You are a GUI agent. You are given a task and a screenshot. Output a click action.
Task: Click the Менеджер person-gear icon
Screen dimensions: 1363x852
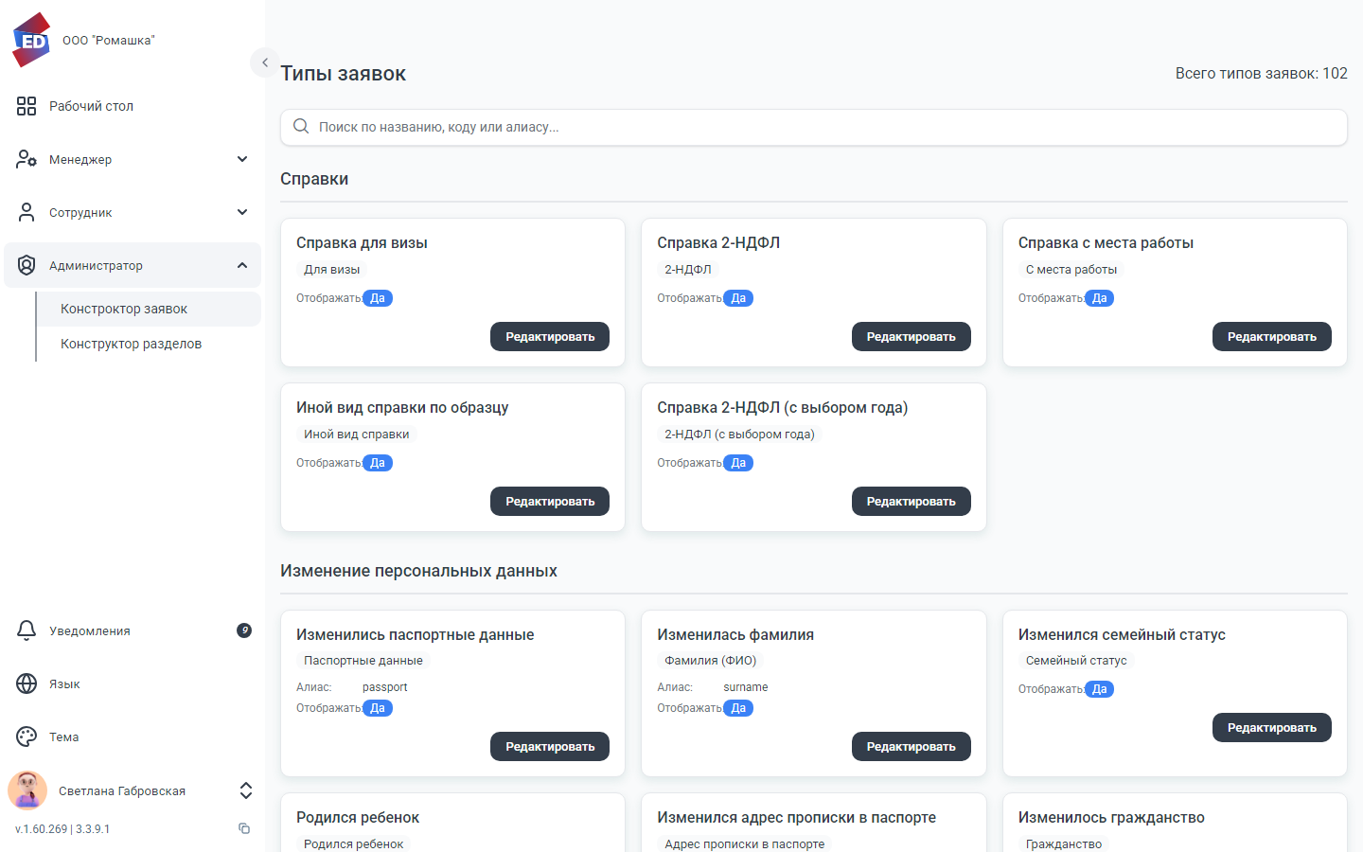tap(27, 159)
